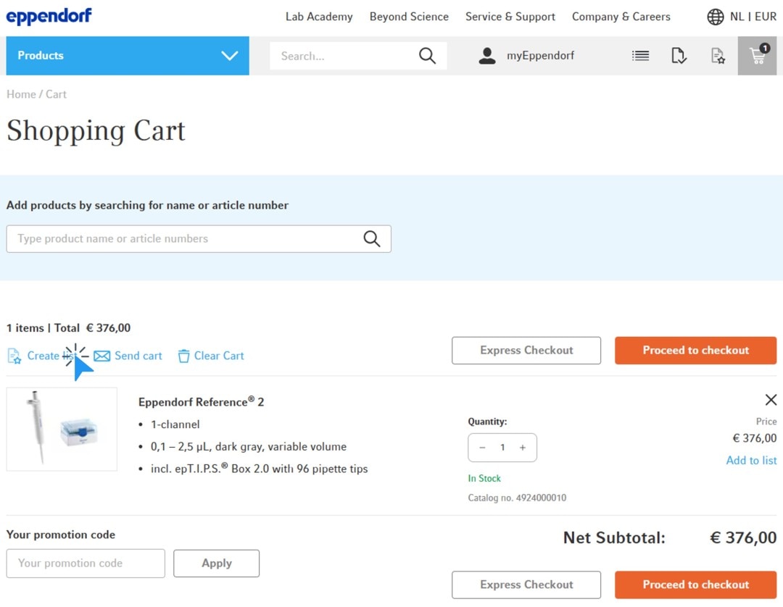The width and height of the screenshot is (783, 607).
Task: Focus the promotion code input field
Action: [x=86, y=564]
